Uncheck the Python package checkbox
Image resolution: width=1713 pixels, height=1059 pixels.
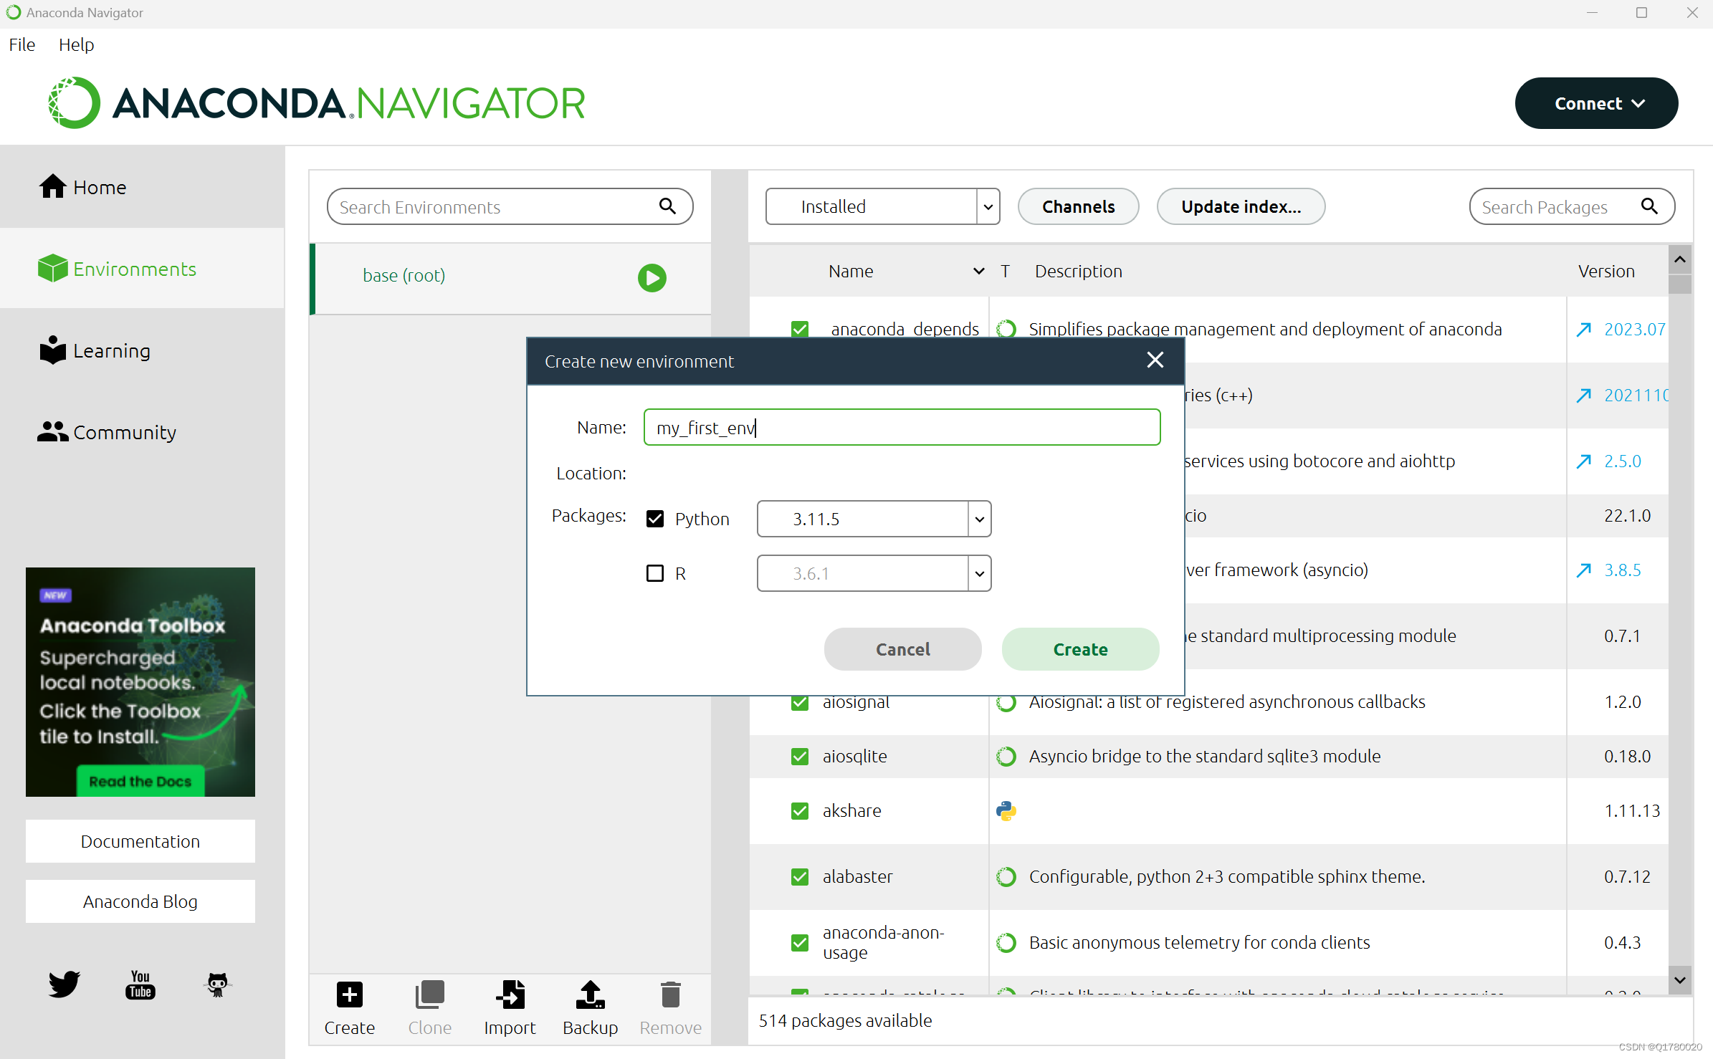click(x=655, y=519)
